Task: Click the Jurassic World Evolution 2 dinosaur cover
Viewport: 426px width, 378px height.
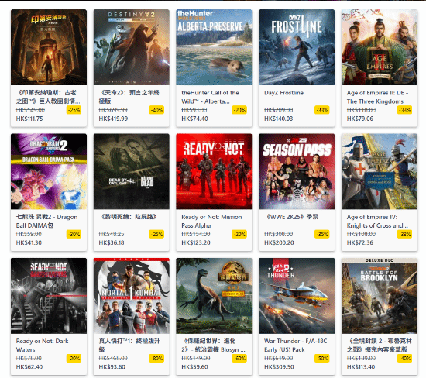Action: tap(214, 296)
